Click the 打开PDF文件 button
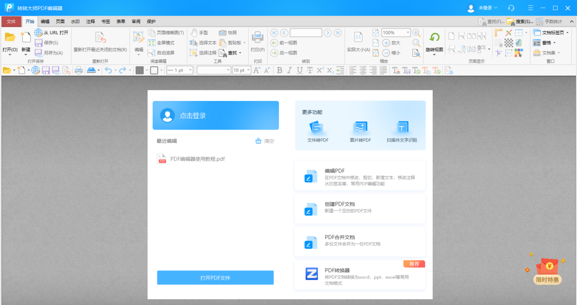 [x=215, y=278]
